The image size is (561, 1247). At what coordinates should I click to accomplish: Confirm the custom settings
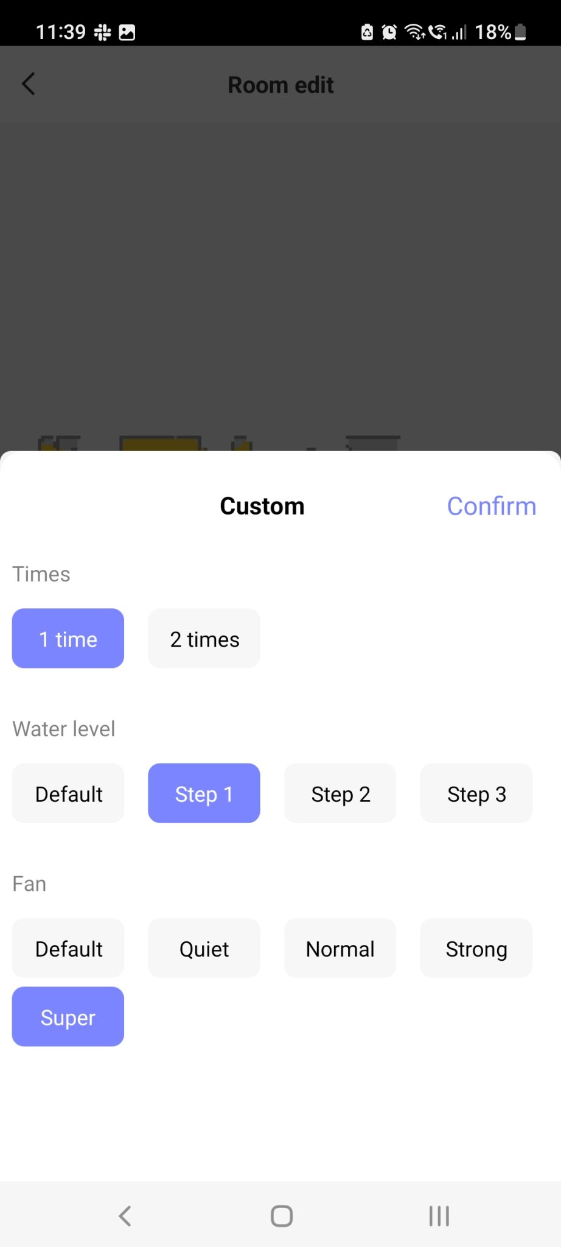click(x=492, y=506)
